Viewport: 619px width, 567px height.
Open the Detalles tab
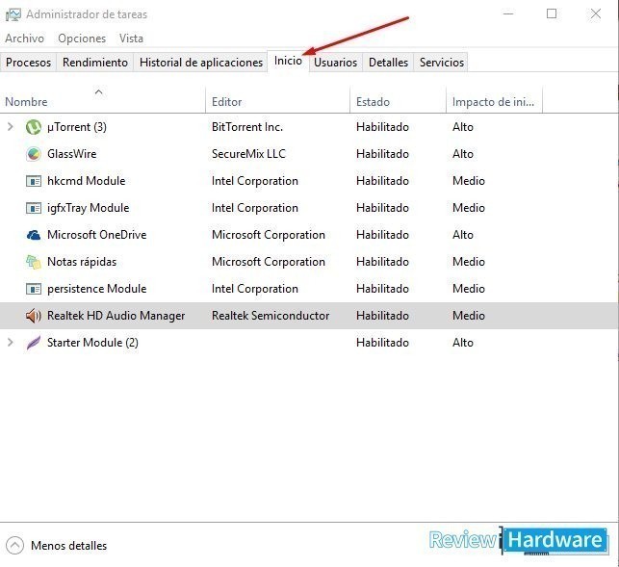point(389,63)
